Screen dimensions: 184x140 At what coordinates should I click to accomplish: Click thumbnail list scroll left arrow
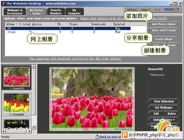coord(4,131)
